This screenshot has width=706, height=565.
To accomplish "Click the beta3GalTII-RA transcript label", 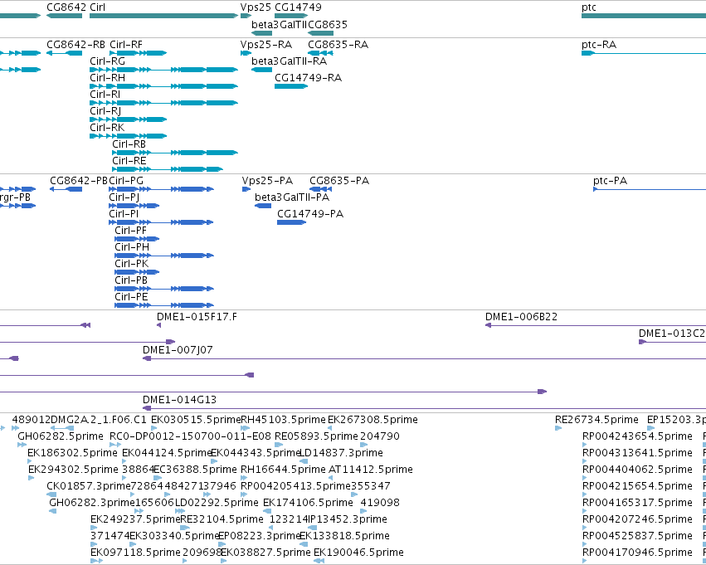I will pos(289,61).
